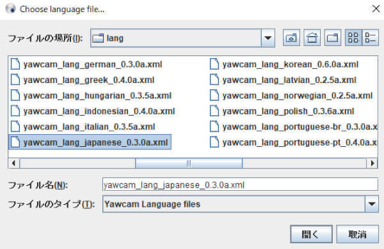Viewport: 384px width, 249px height.
Task: Click the horizontal scrollbar right arrow
Action: (372, 163)
